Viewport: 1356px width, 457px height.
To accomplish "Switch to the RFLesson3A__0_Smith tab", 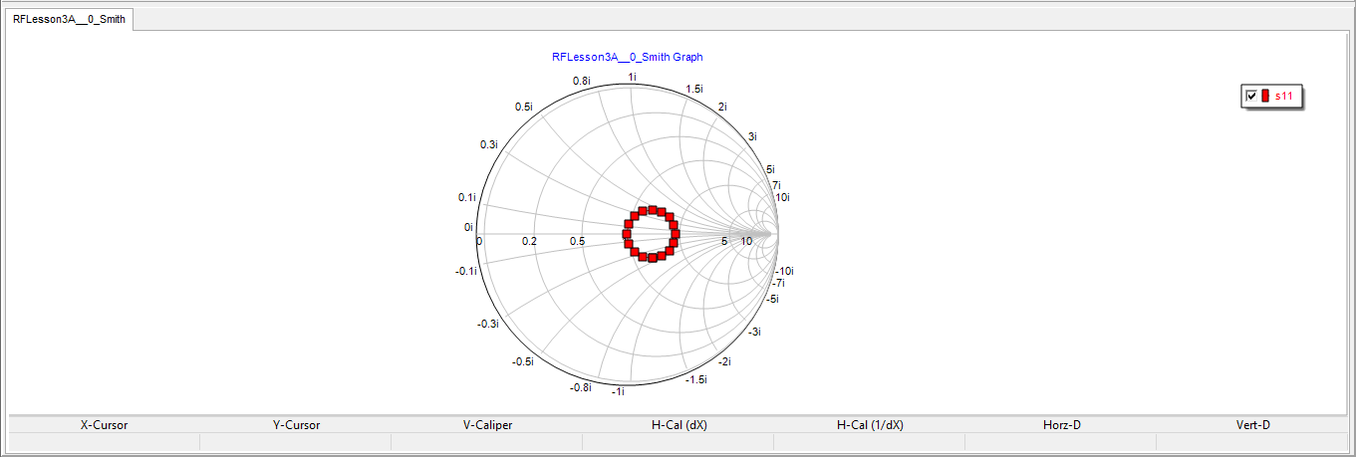I will pos(69,19).
